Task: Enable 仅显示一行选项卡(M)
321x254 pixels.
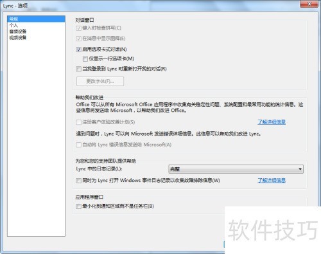Action: (85, 59)
